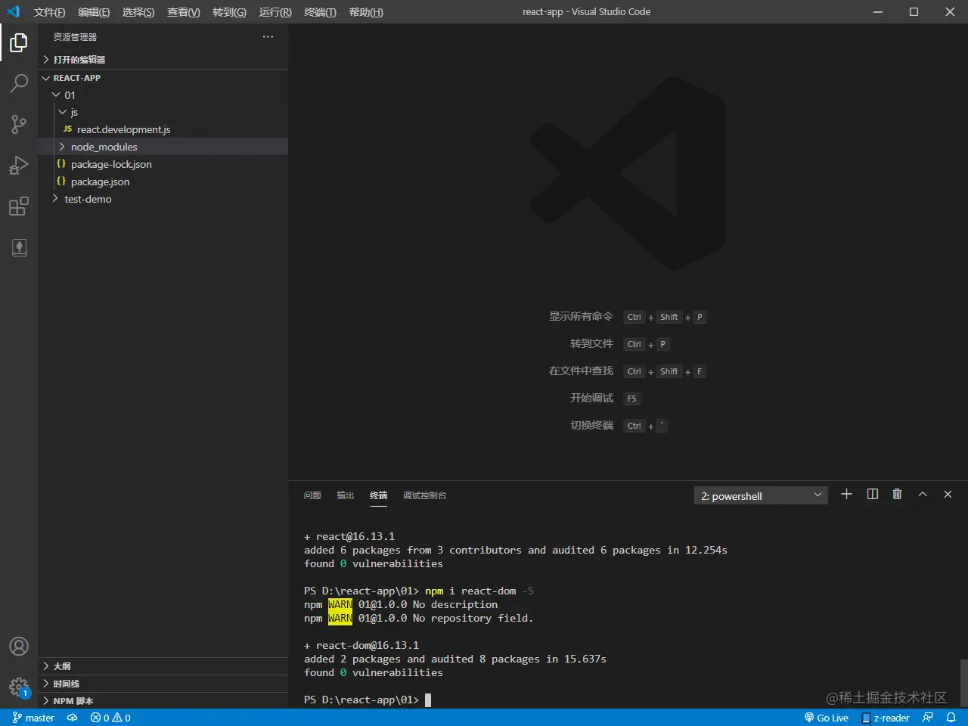
Task: Collapse the js folder
Action: coord(163,112)
